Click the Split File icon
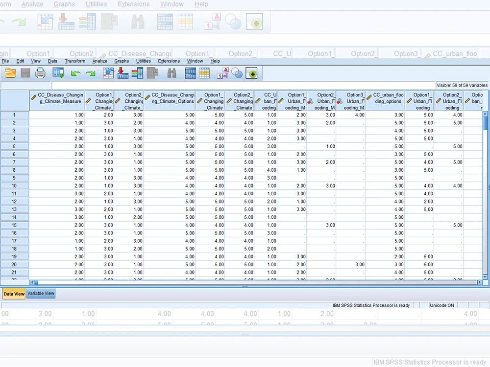This screenshot has height=367, width=490. 190,73
